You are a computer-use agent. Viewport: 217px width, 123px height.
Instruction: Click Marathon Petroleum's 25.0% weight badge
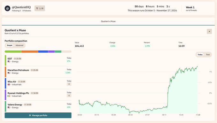pyautogui.click(x=34, y=70)
